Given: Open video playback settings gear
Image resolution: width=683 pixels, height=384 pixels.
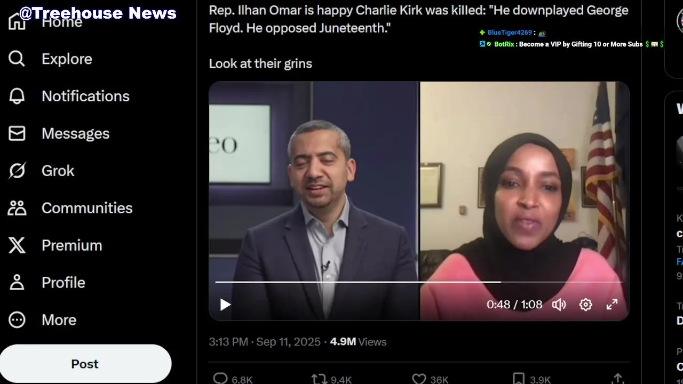Looking at the screenshot, I should (585, 305).
